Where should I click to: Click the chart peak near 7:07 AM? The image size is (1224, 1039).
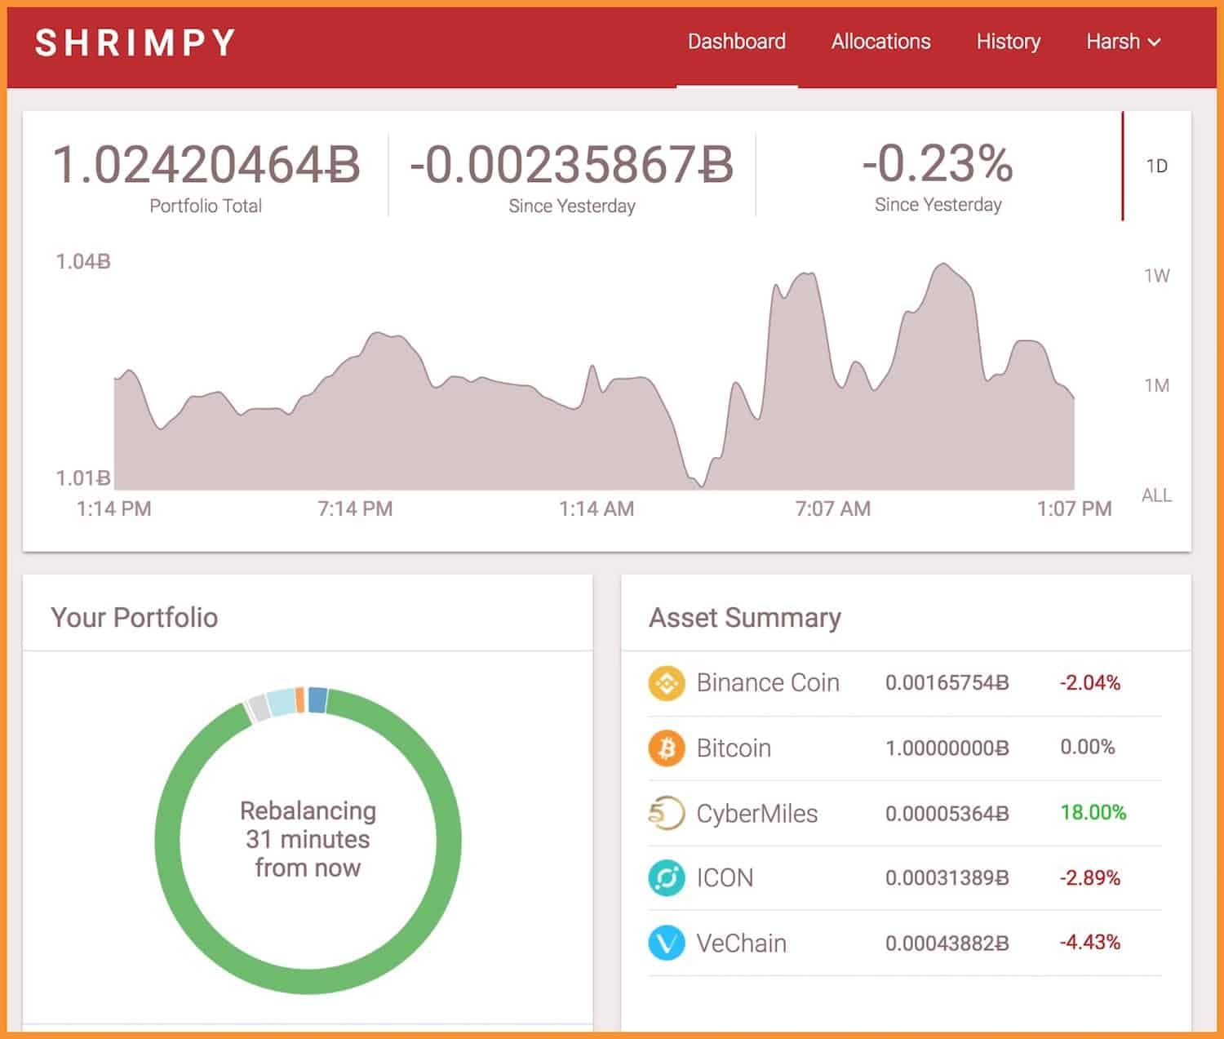coord(804,278)
